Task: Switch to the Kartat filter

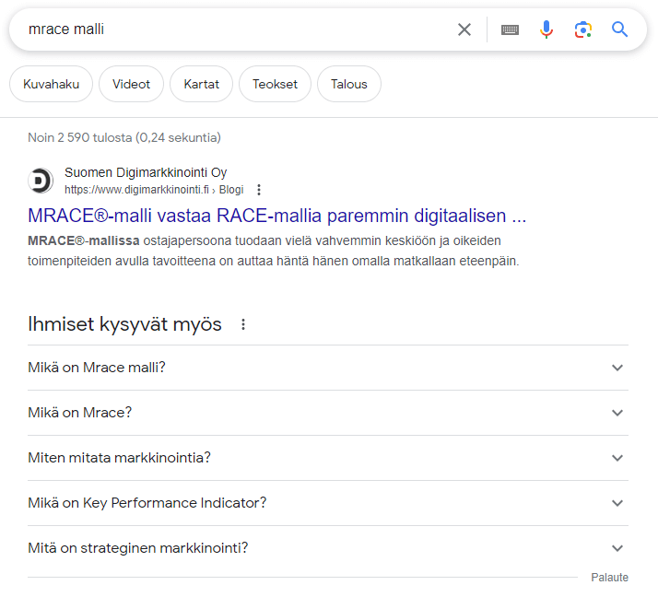Action: point(202,84)
